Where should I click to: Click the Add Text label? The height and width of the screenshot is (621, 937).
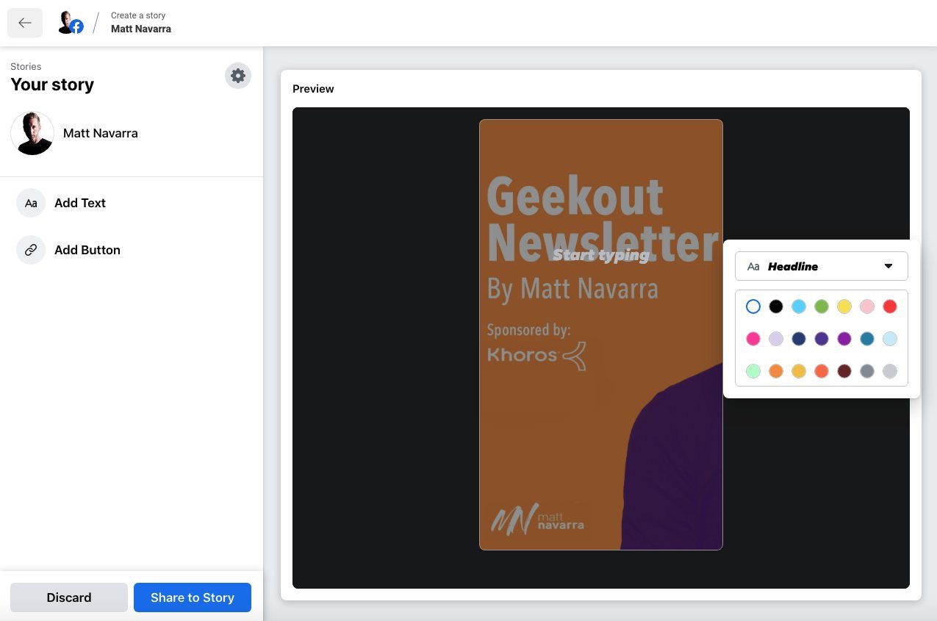[80, 203]
